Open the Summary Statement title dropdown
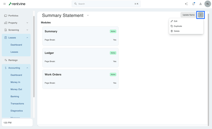The height and width of the screenshot is (129, 212). (x=88, y=15)
